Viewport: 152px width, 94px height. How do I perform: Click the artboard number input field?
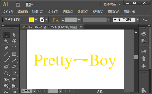click(x=53, y=91)
